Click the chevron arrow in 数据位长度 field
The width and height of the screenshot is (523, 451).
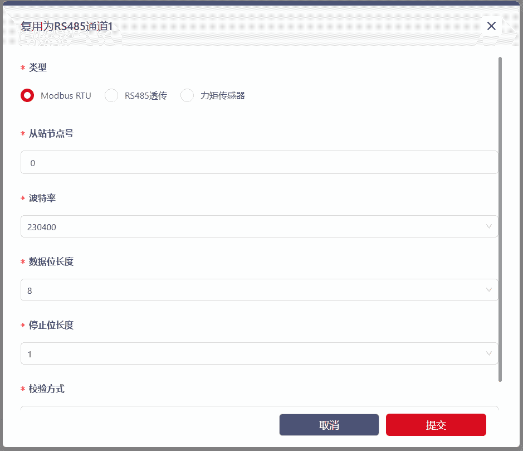click(x=489, y=290)
